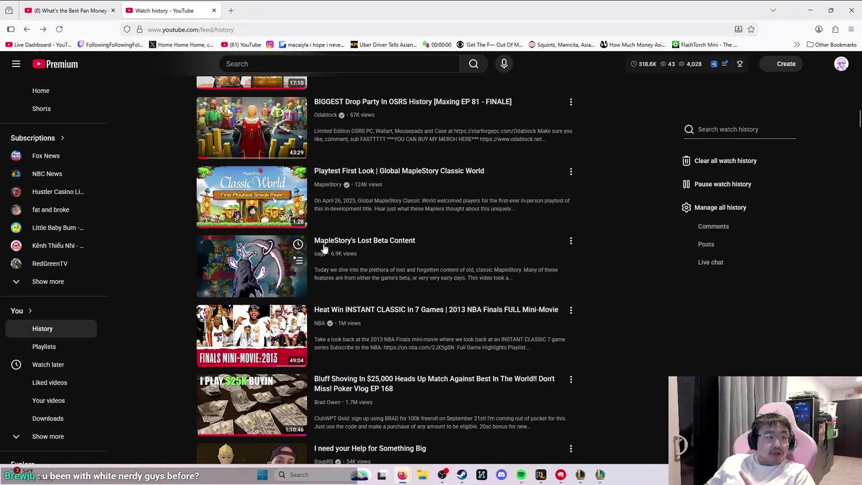The image size is (862, 485).
Task: Open more options for Bluff Shoving video
Action: pyautogui.click(x=570, y=380)
